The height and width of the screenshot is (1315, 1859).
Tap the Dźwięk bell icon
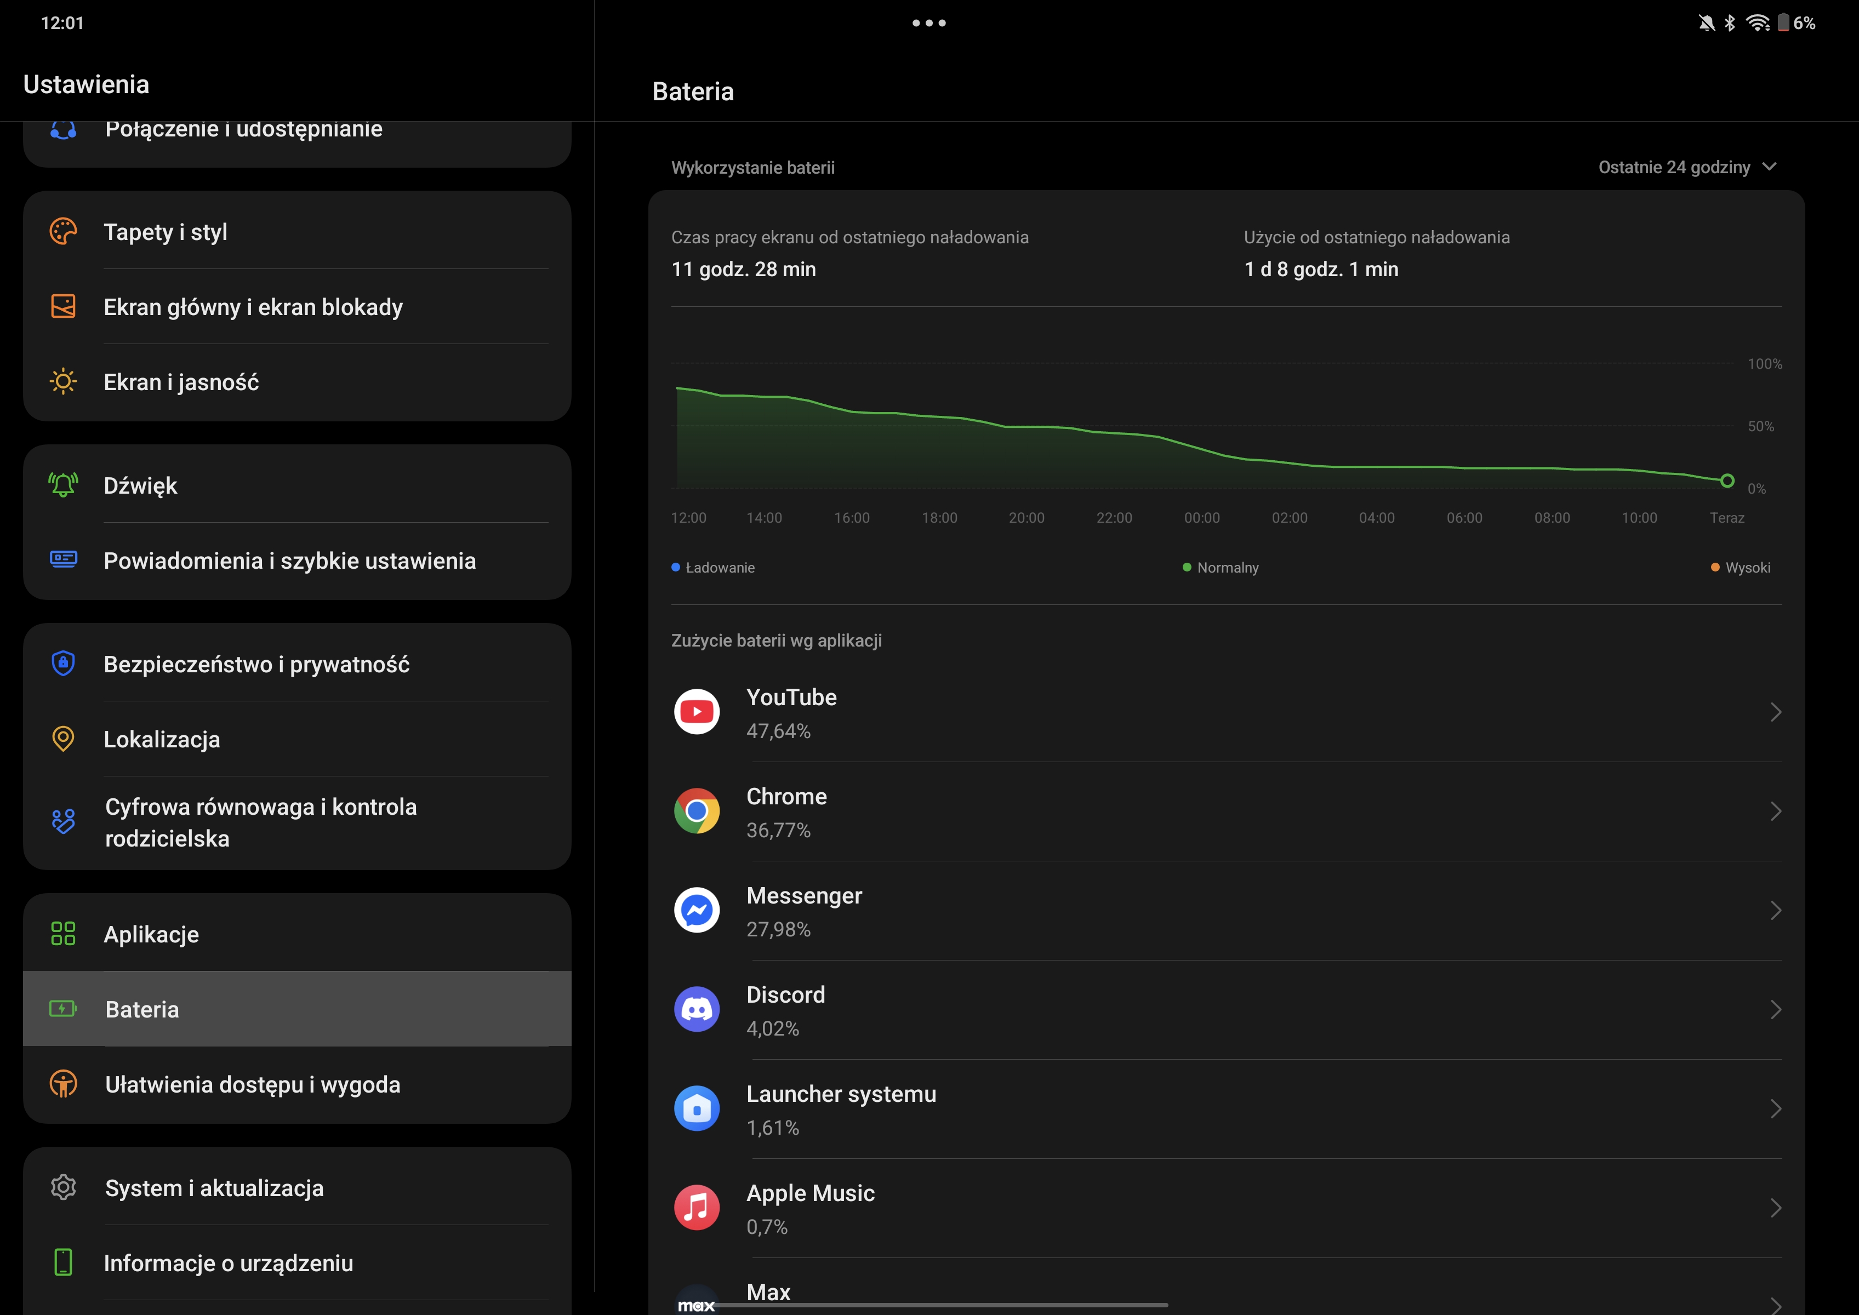[x=63, y=485]
